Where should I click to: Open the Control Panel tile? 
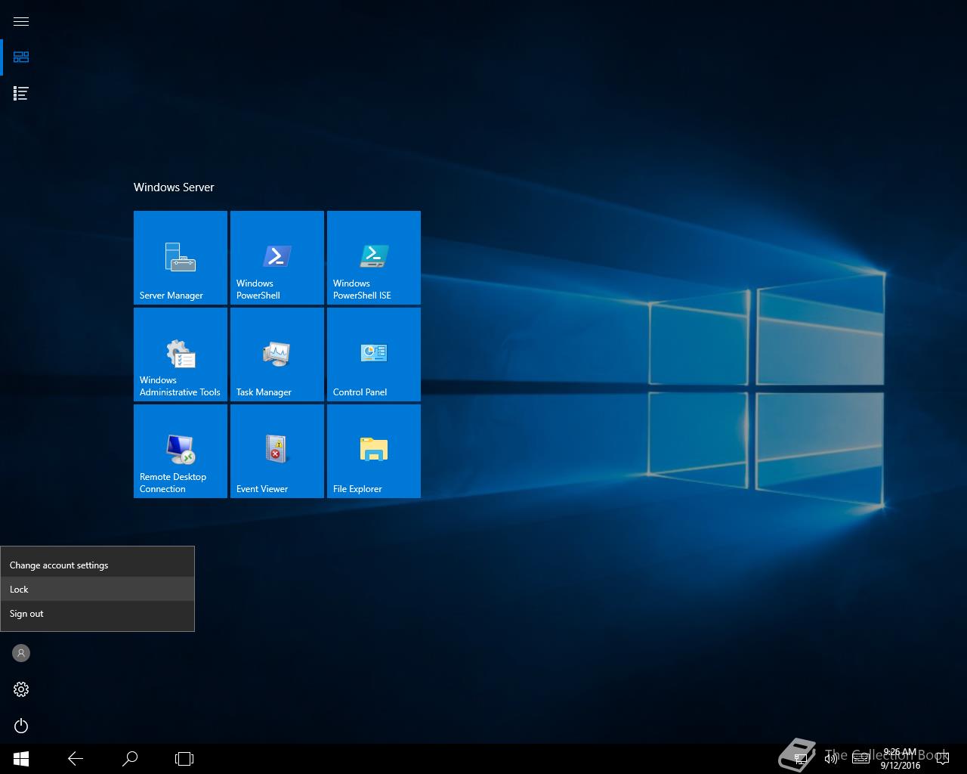[x=374, y=354]
